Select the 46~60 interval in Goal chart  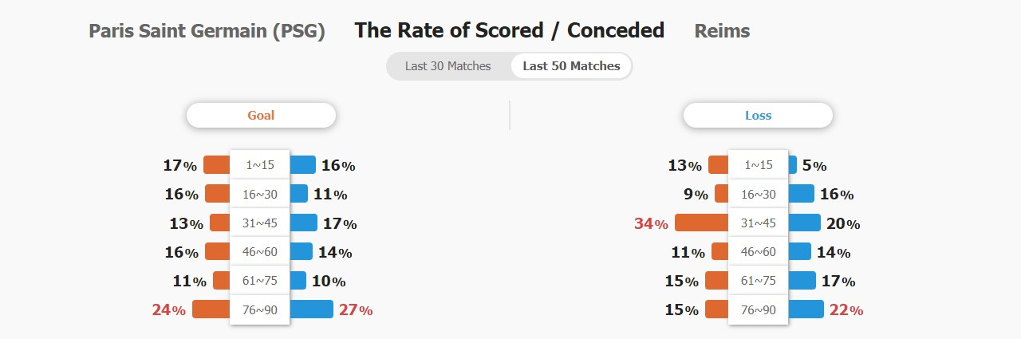click(x=260, y=252)
